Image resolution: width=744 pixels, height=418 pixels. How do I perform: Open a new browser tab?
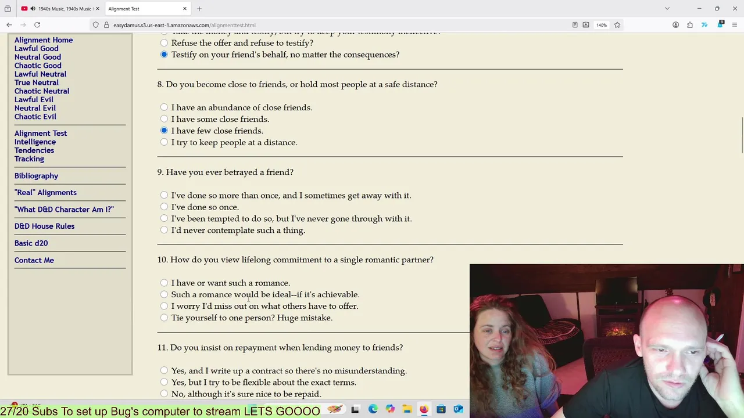point(199,9)
